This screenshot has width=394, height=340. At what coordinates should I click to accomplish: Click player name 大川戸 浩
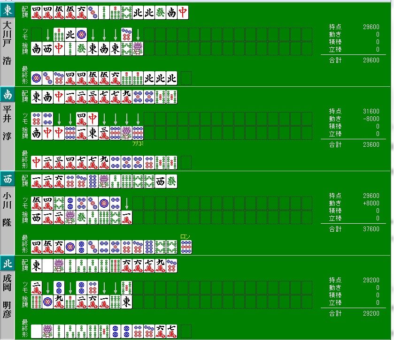point(7,43)
